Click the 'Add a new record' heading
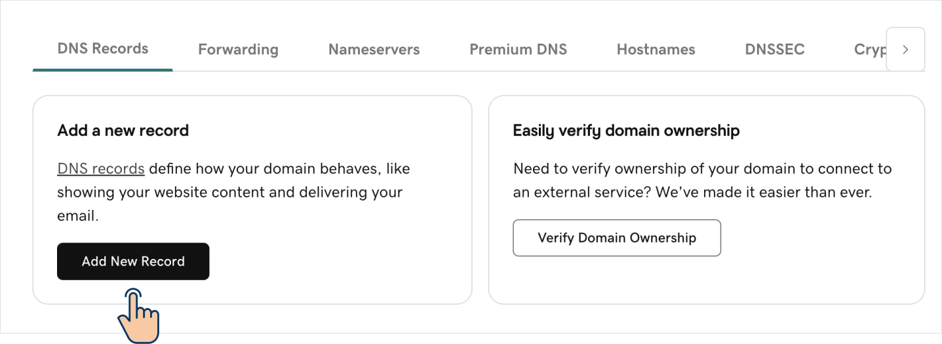 point(123,130)
